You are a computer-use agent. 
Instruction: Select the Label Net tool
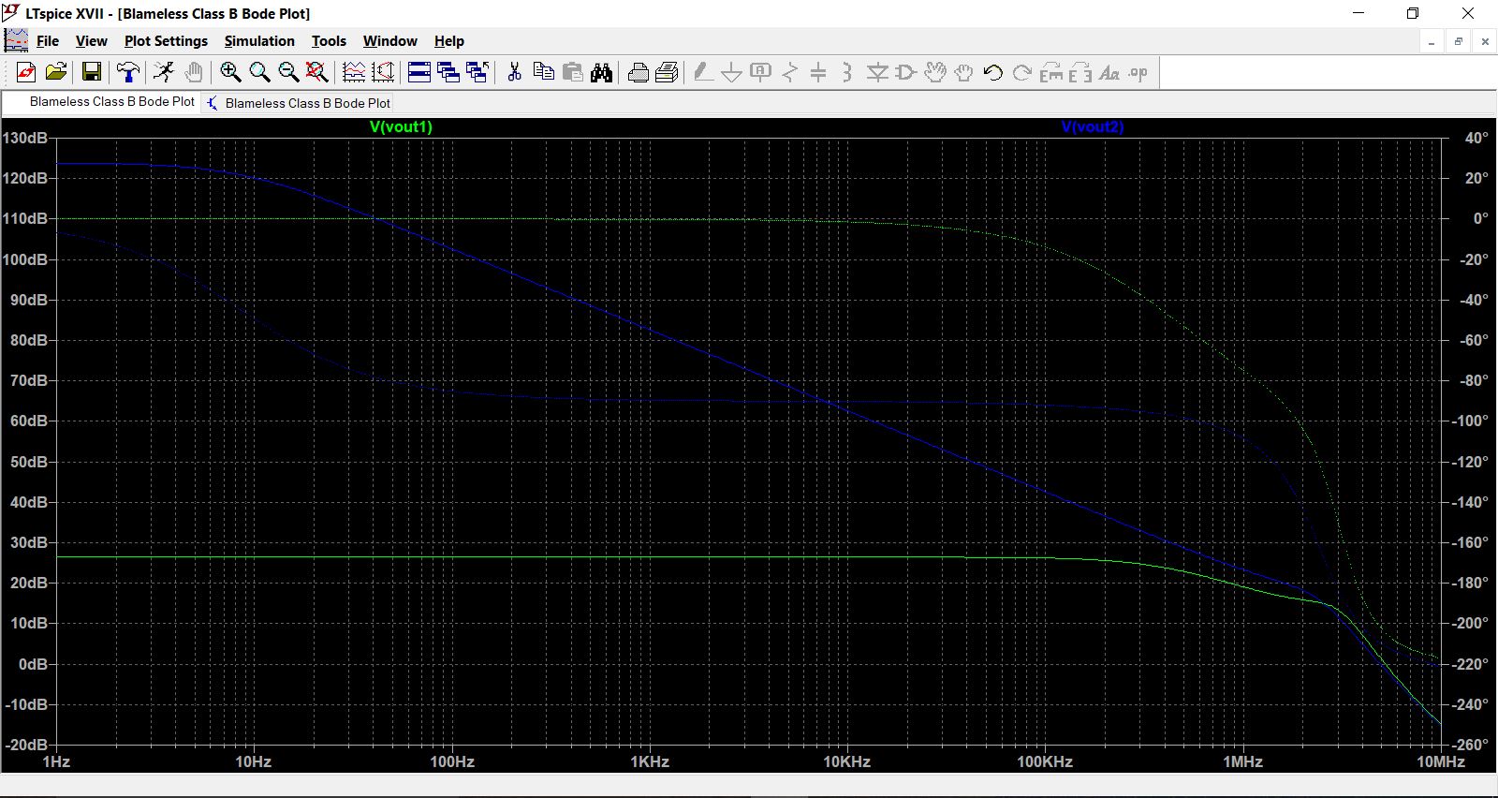coord(761,72)
